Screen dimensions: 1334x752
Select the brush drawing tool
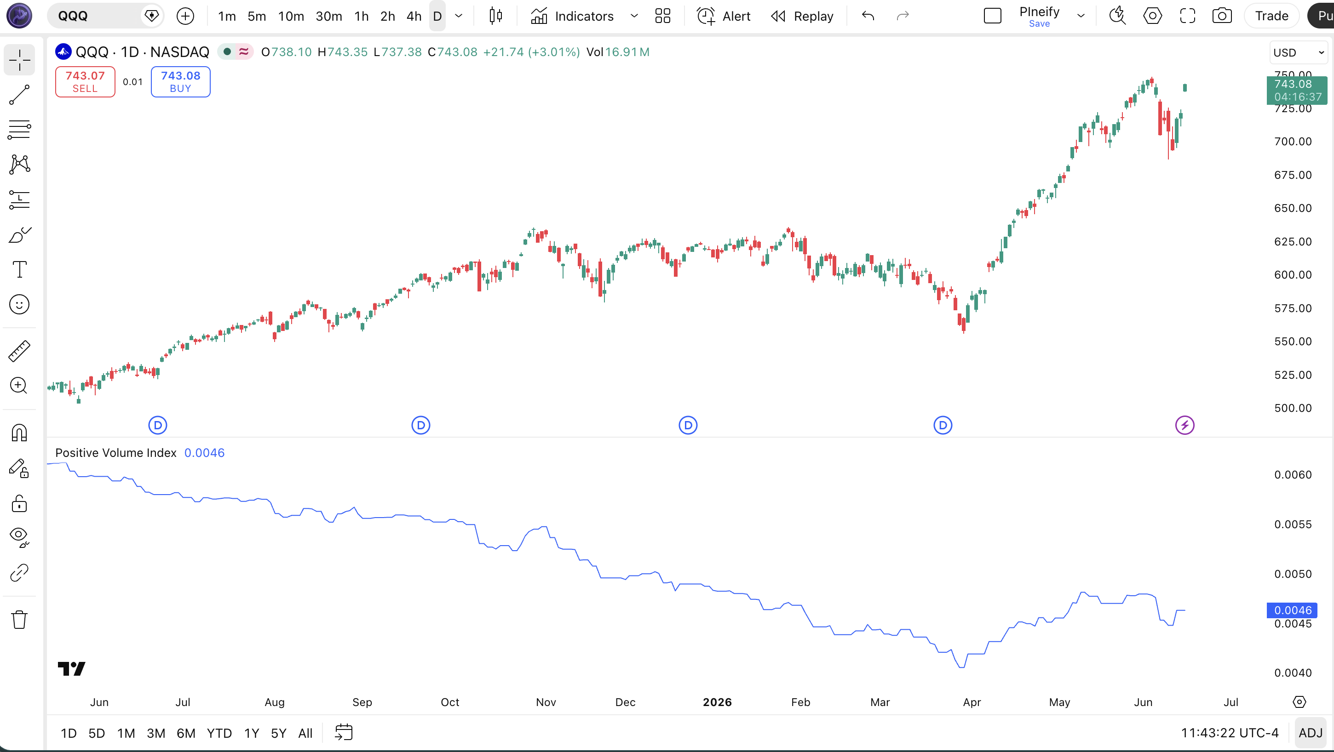point(19,234)
